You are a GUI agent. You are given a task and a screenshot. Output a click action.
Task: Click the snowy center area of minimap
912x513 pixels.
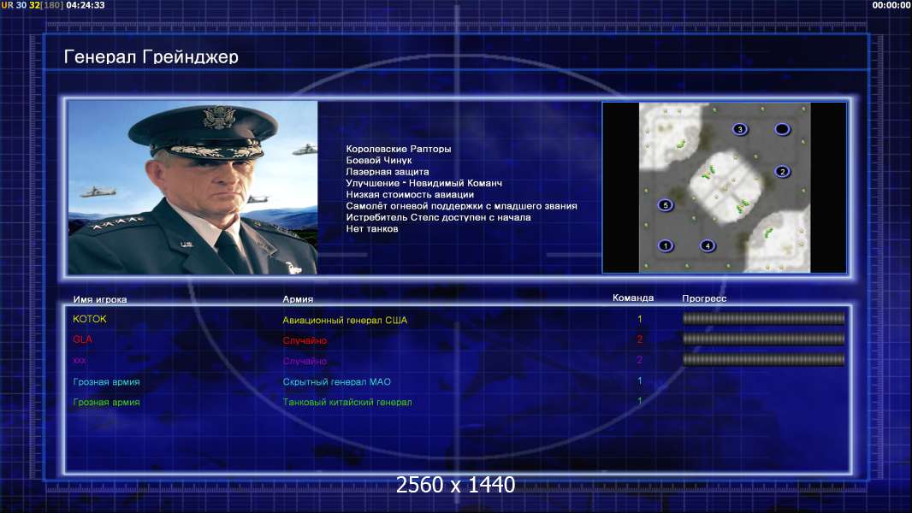pos(725,186)
